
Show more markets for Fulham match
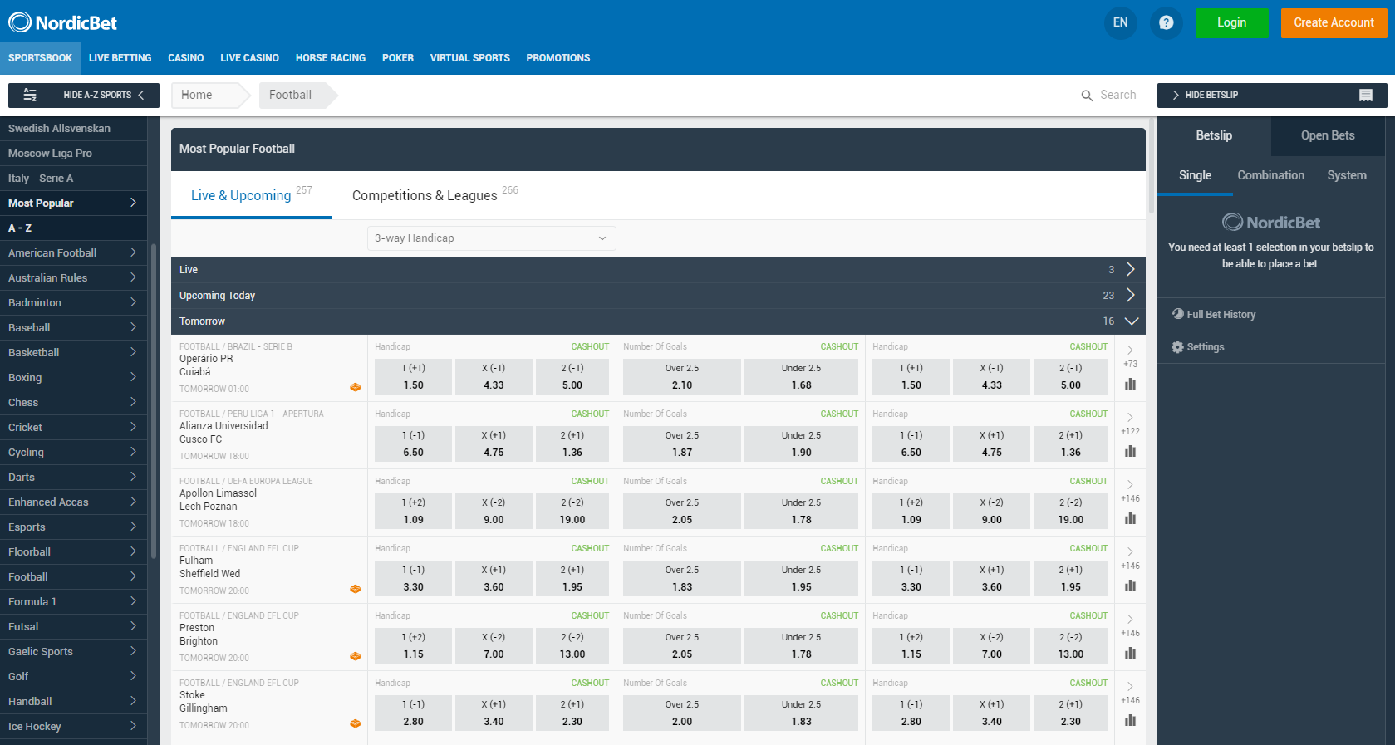click(x=1130, y=558)
